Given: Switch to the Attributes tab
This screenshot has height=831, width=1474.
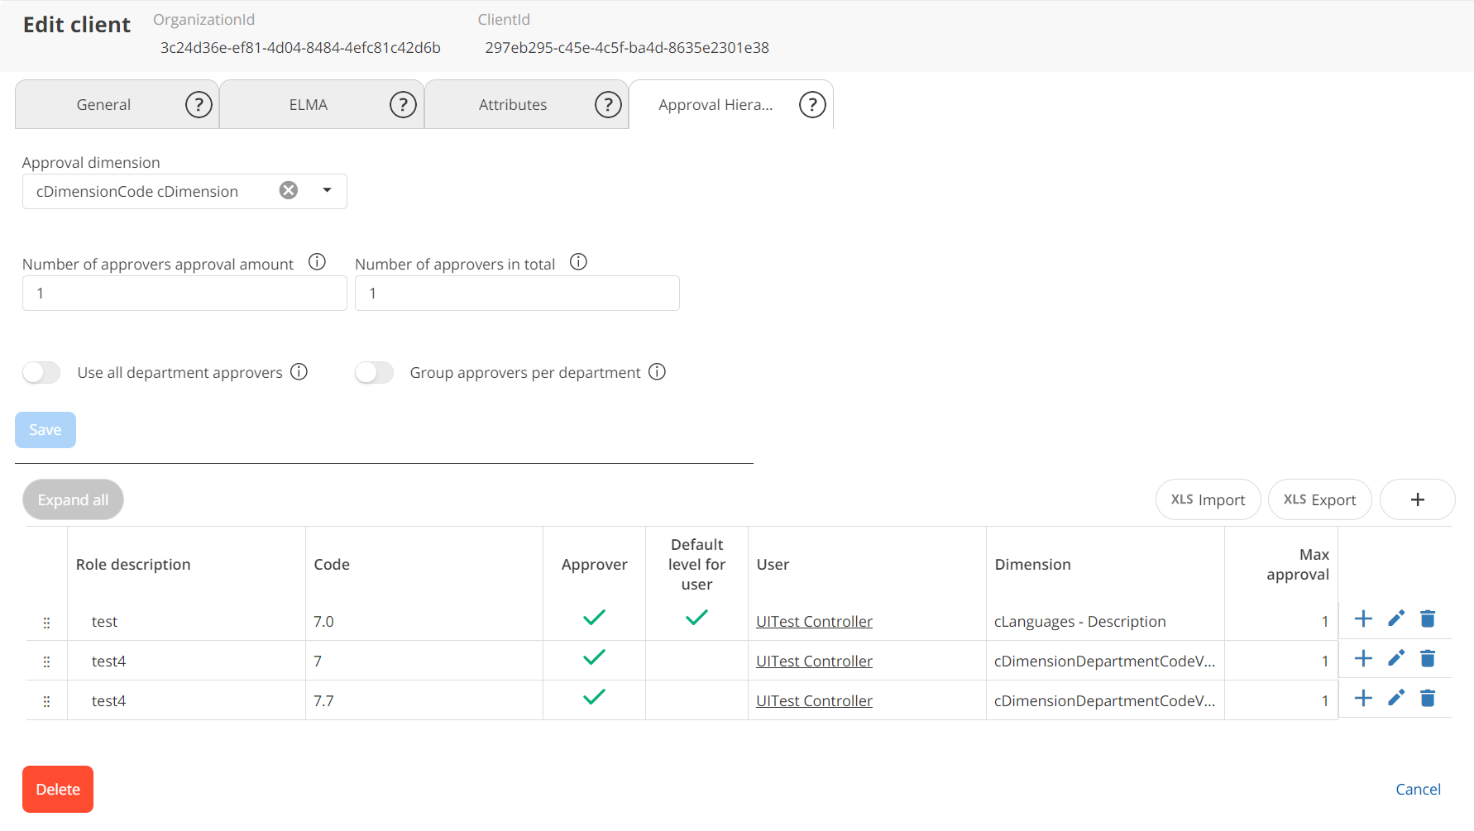Looking at the screenshot, I should (x=512, y=105).
